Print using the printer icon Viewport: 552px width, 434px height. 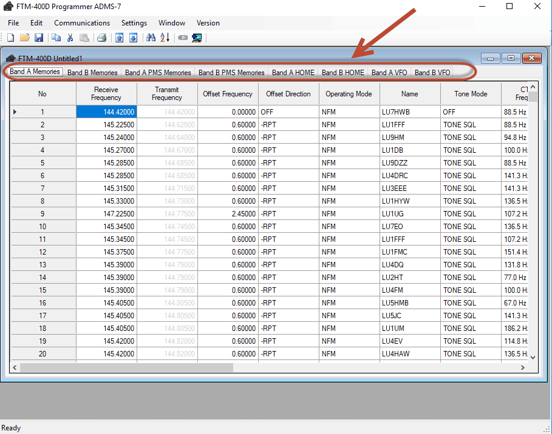pyautogui.click(x=102, y=38)
